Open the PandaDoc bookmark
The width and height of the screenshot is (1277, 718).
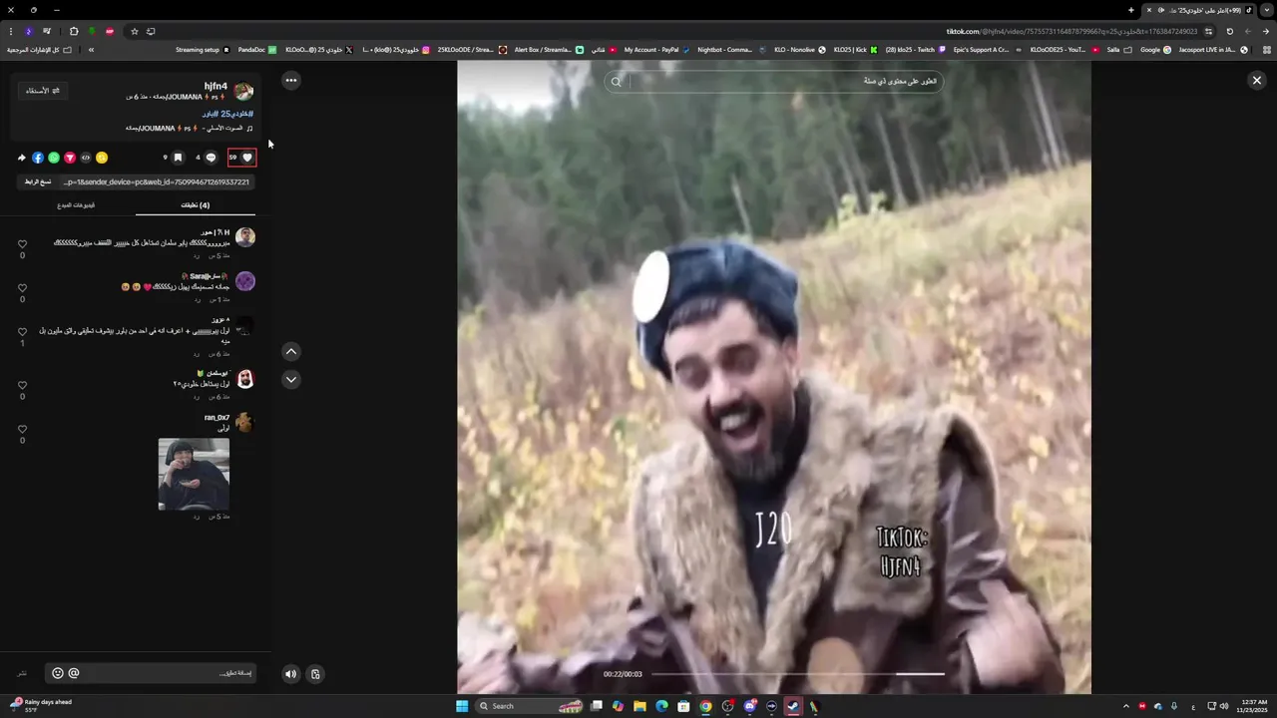(x=257, y=50)
